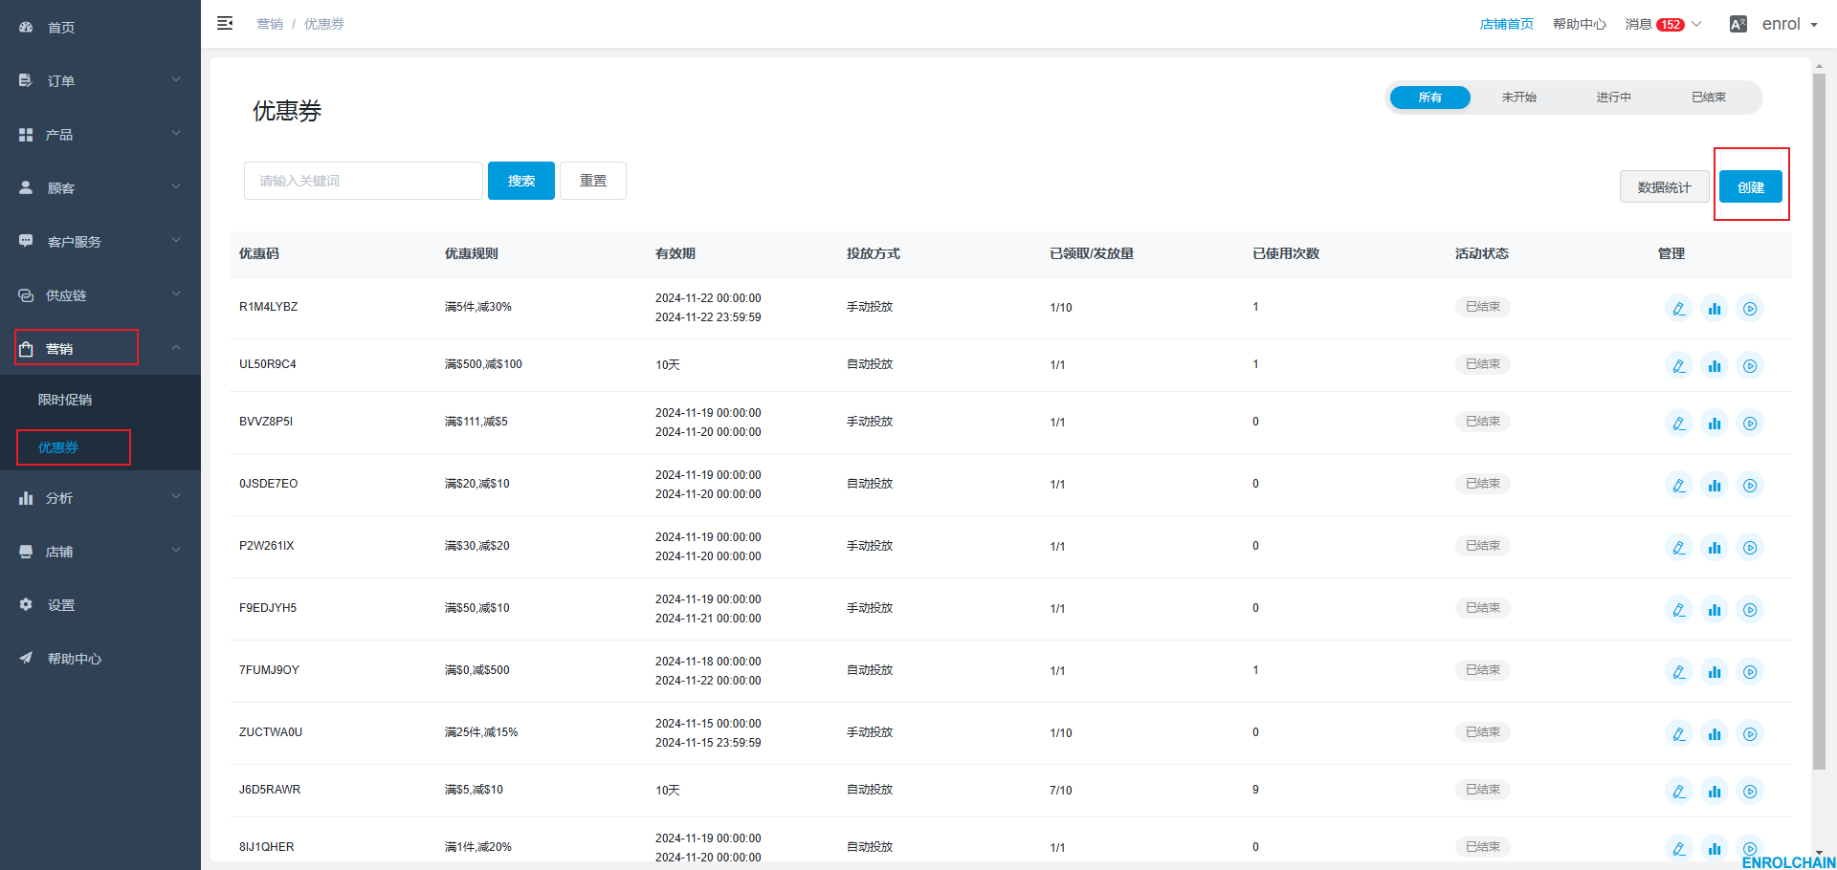Click the play icon for F9EDJYH5
1837x870 pixels.
coord(1750,609)
